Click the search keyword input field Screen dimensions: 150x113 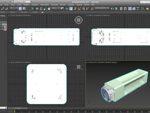click(x=145, y=2)
